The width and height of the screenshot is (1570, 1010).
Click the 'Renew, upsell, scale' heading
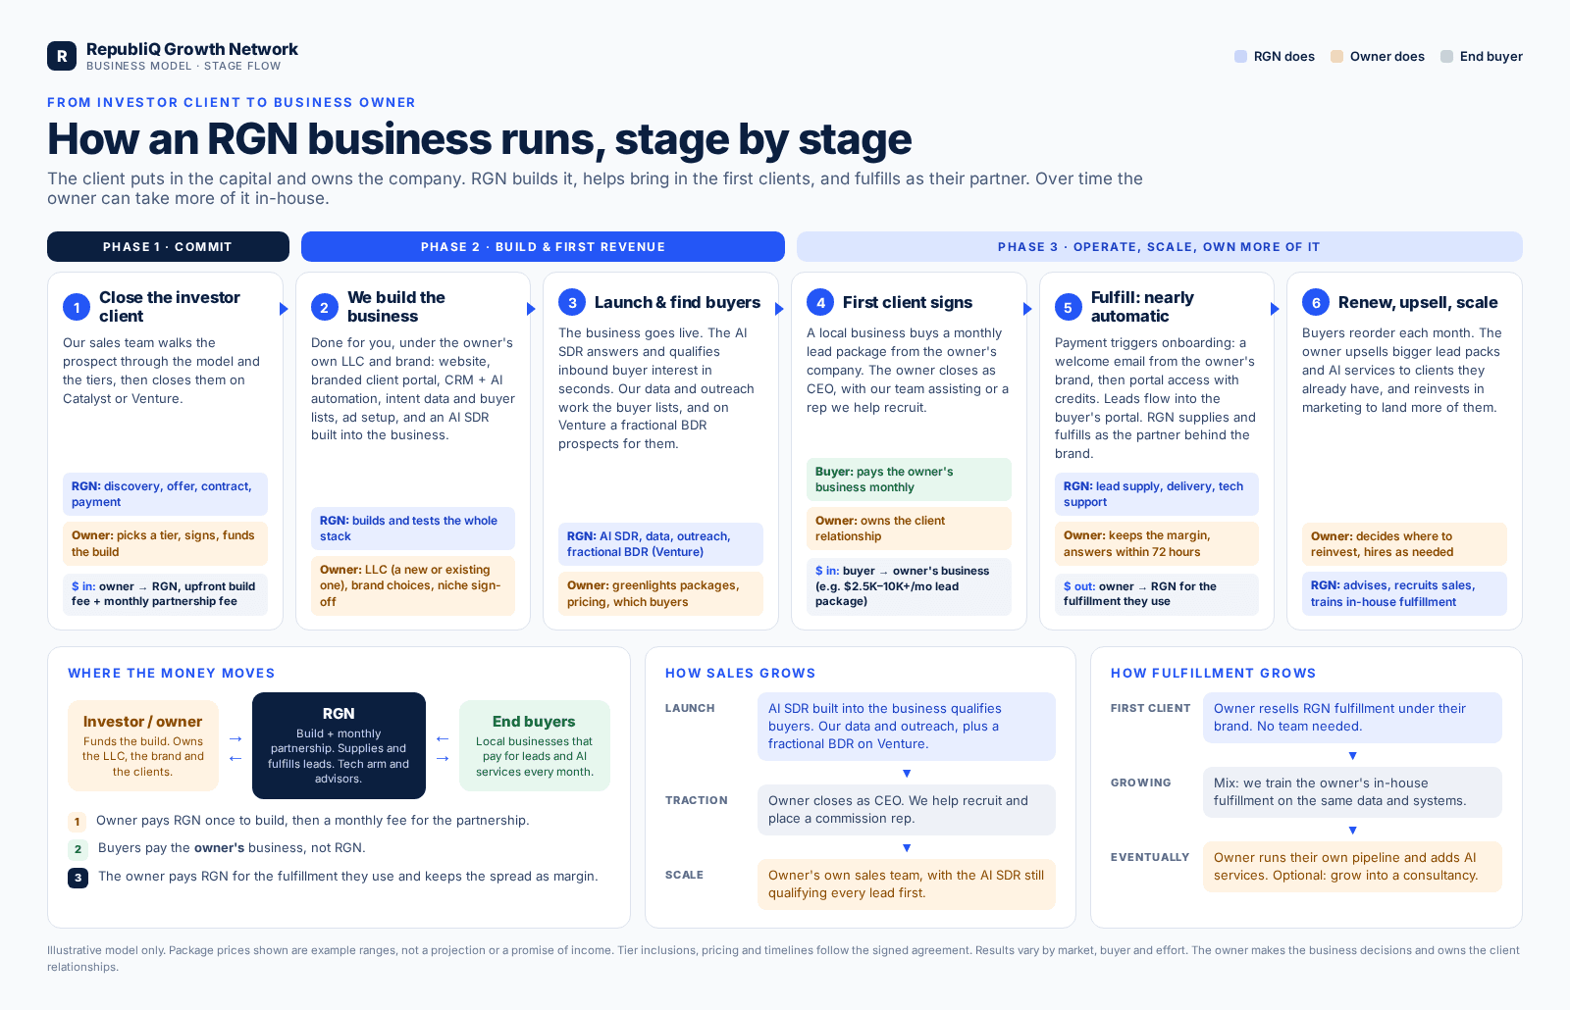(x=1418, y=302)
